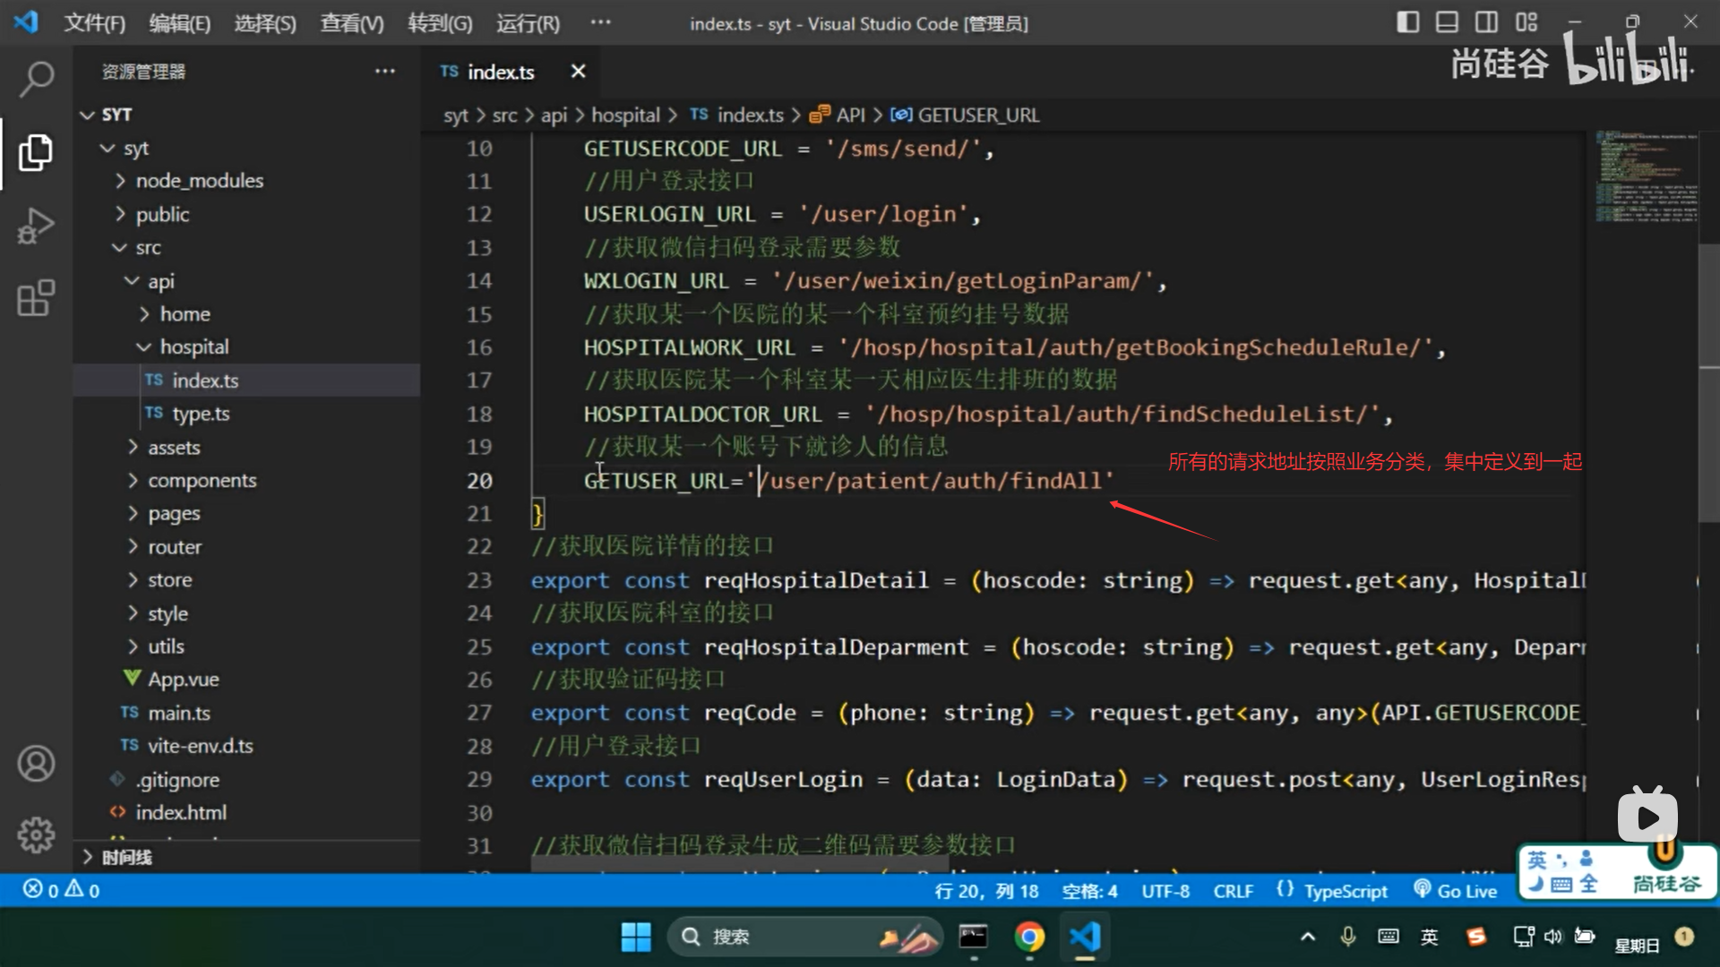Screen dimensions: 1720x967
Task: Open type.ts file in explorer
Action: pos(201,414)
